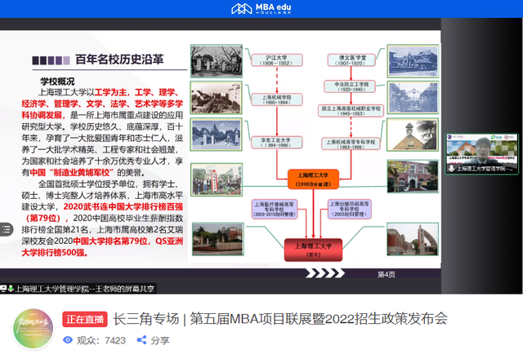Click the 华东工业大学 (1994-1996) box

(277, 143)
